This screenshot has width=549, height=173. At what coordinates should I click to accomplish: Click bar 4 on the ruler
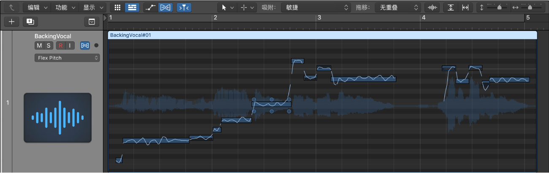click(x=423, y=18)
